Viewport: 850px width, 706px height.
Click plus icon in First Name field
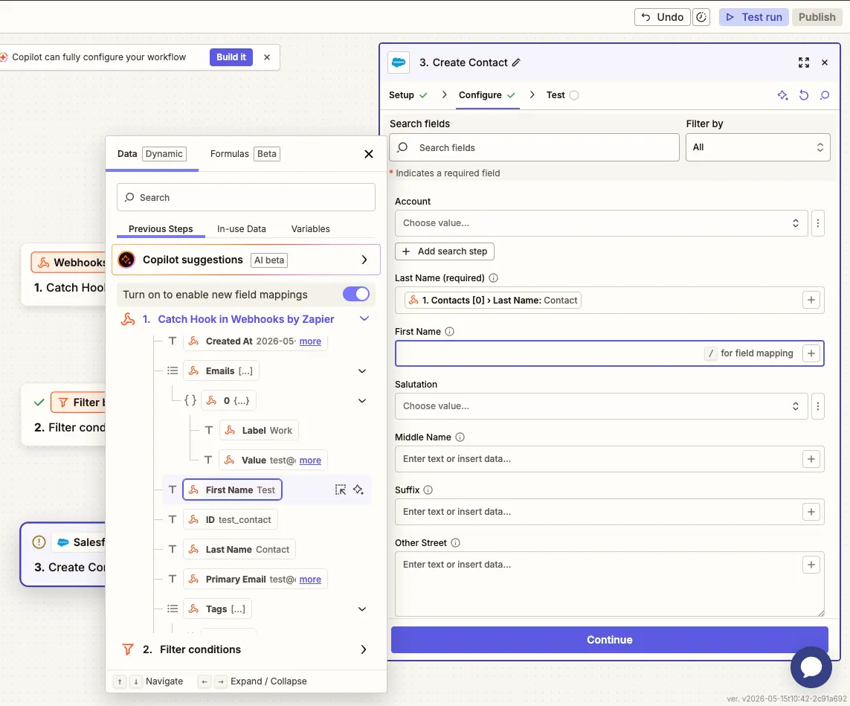811,353
